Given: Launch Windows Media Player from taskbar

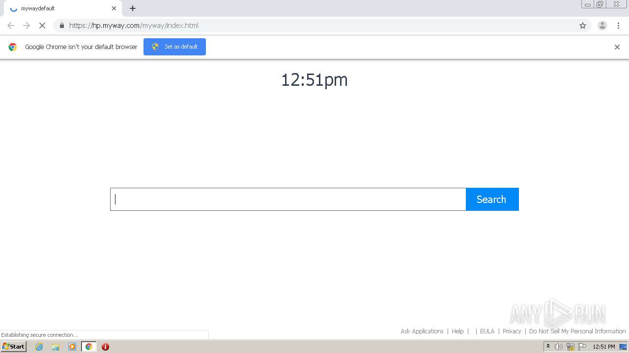Looking at the screenshot, I should click(72, 347).
